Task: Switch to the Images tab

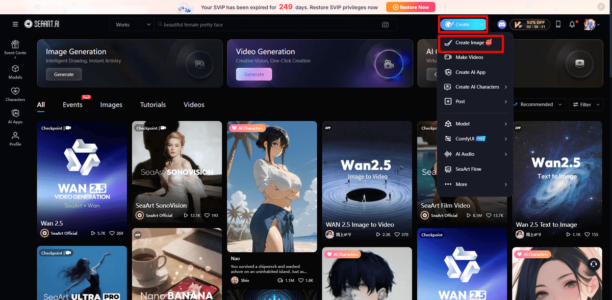Action: coord(111,105)
